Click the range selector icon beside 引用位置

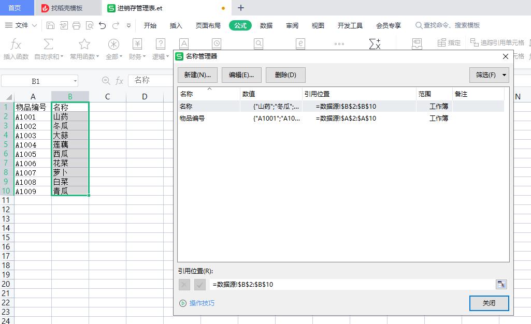501,284
